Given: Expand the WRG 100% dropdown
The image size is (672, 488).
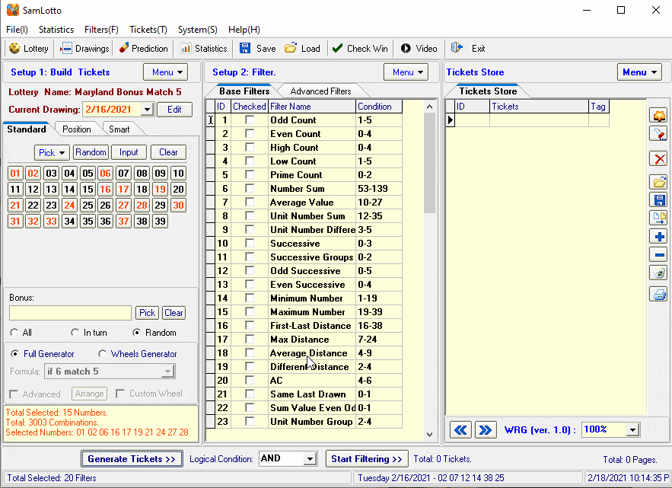Looking at the screenshot, I should click(x=632, y=429).
